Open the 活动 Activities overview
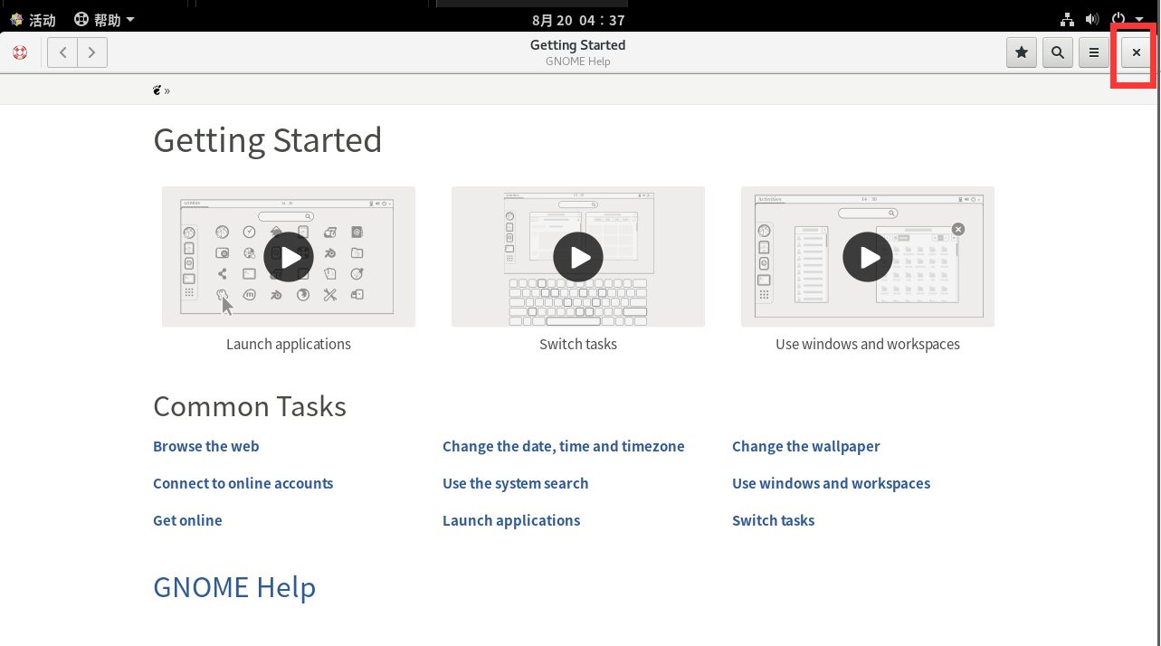 coord(33,19)
